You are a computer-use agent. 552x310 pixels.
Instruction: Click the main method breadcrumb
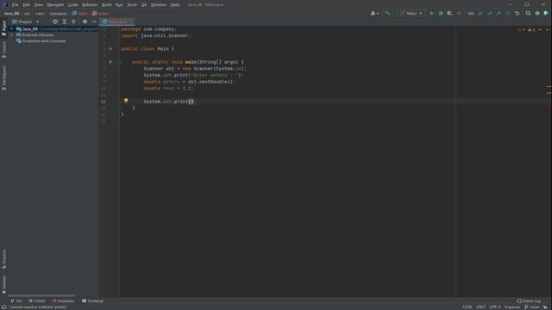coord(100,14)
